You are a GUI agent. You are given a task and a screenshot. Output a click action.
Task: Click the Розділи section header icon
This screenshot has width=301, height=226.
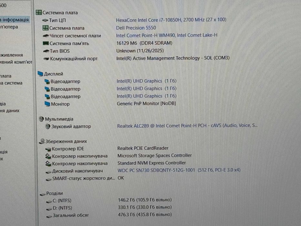pos(43,194)
